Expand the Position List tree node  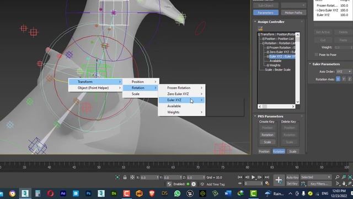pos(263,39)
